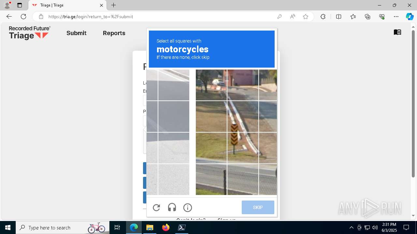Select captcha tile with chevron warning sign

click(243, 148)
